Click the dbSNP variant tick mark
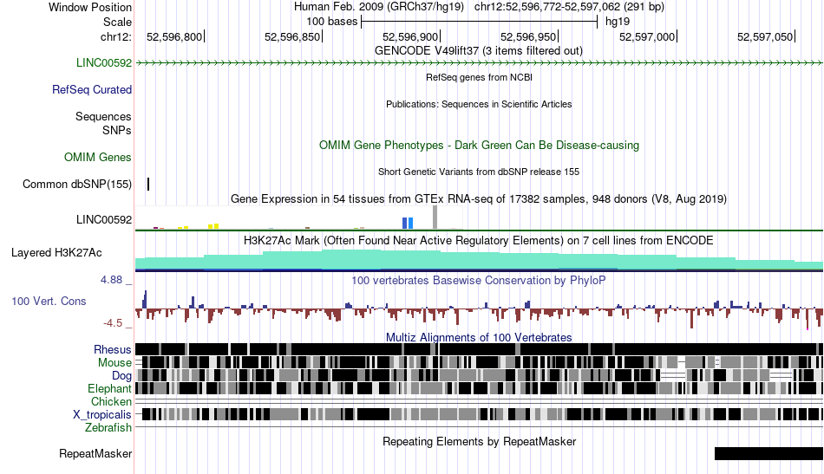The height and width of the screenshot is (474, 824). [148, 185]
